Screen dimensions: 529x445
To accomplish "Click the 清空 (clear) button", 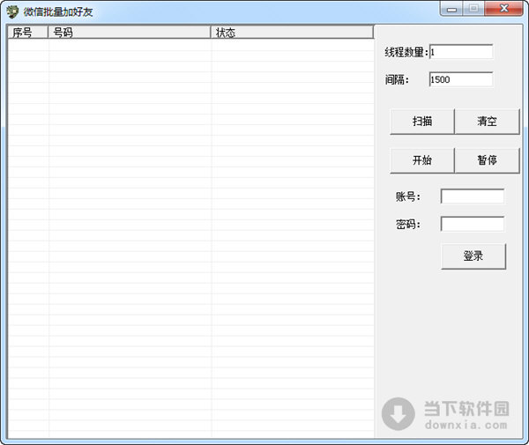I will tap(487, 122).
